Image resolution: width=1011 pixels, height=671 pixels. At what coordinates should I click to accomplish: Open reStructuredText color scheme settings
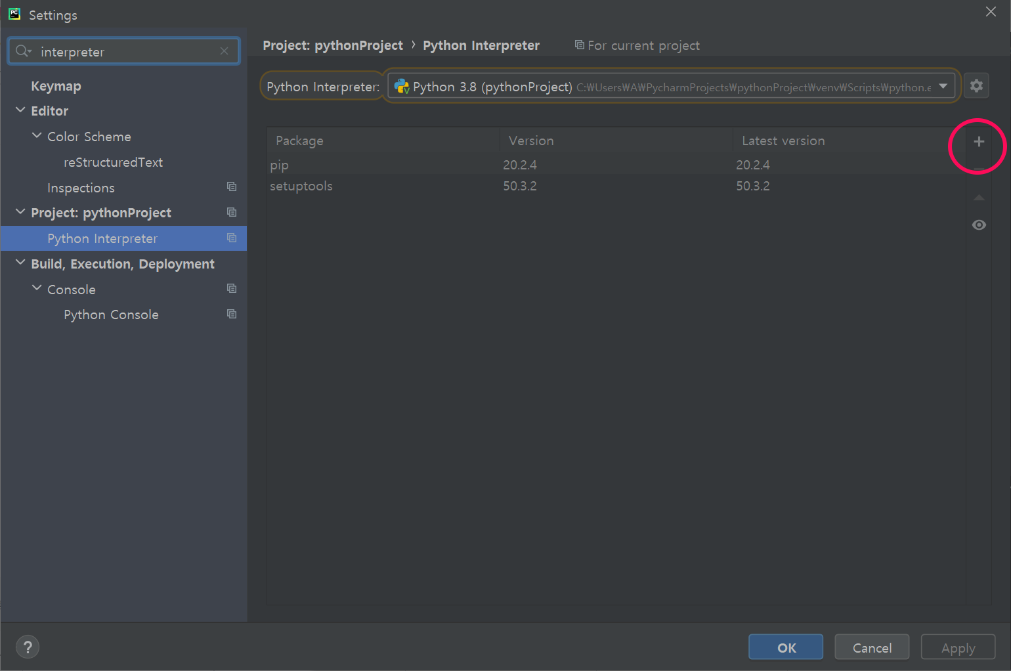[x=113, y=162]
